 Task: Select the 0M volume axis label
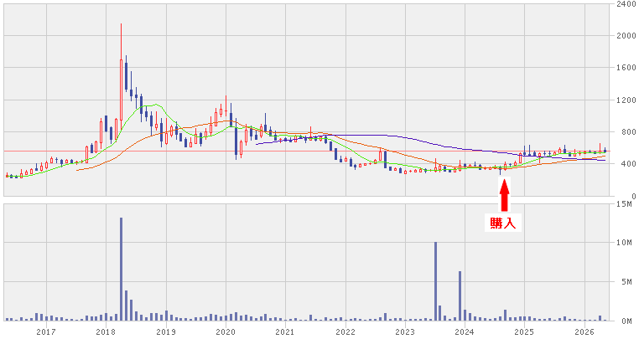(626, 321)
